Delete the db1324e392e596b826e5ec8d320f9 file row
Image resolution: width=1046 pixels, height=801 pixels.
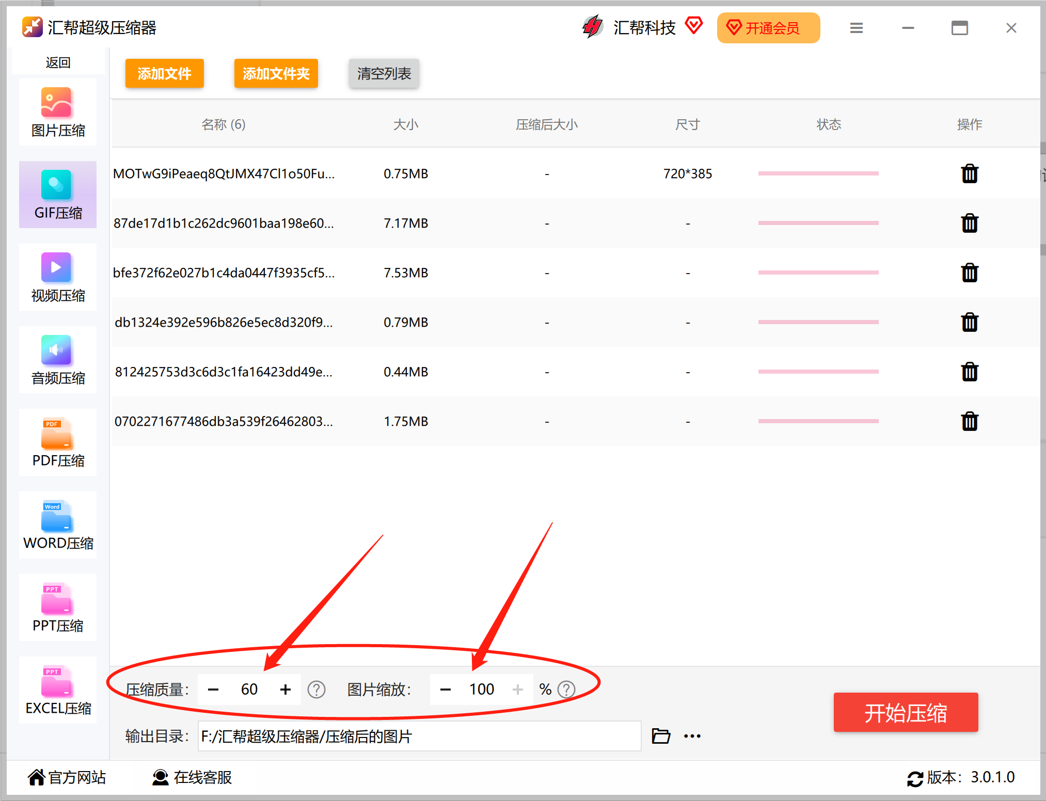point(970,322)
